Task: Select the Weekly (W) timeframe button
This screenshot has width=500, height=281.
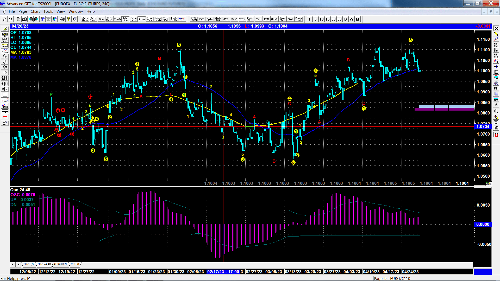Action: click(x=352, y=19)
